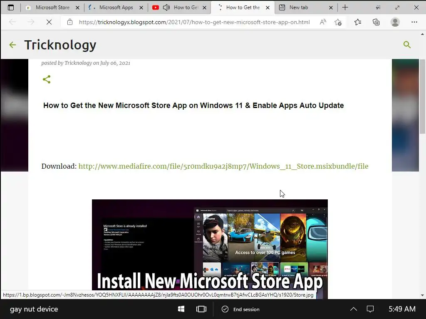This screenshot has width=426, height=319.
Task: Click the gay nut device label
Action: 34,309
